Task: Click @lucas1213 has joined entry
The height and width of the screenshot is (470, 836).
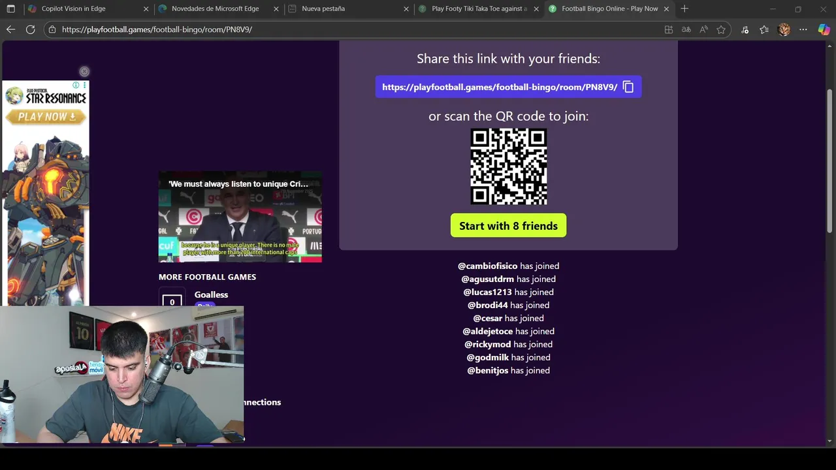Action: coord(508,292)
